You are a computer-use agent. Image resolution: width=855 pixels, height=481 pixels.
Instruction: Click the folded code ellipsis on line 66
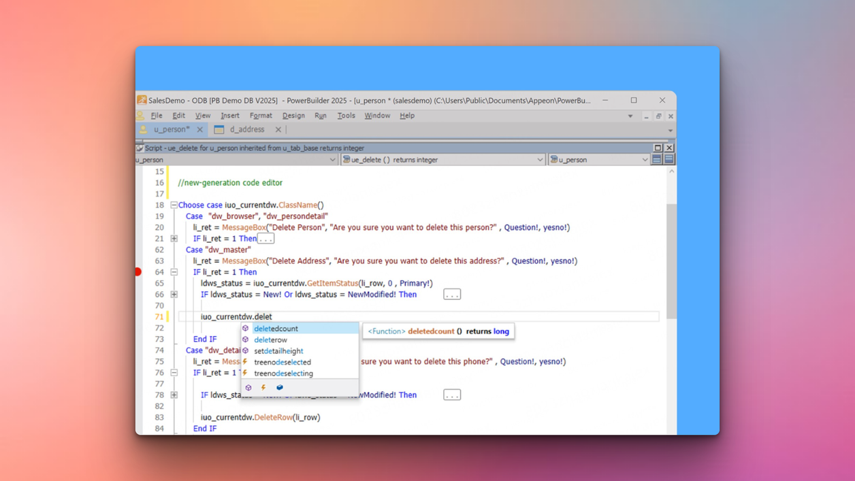[452, 295]
